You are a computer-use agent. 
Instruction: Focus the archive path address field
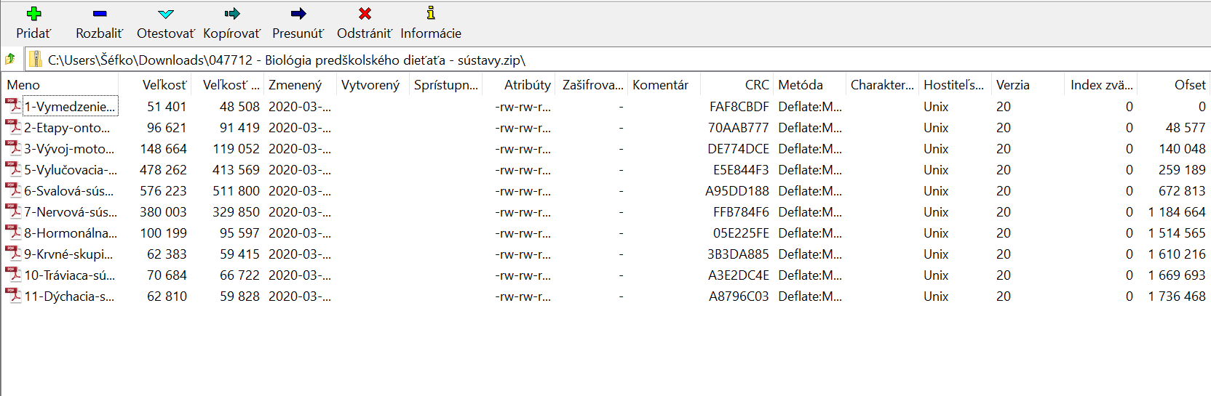(617, 60)
